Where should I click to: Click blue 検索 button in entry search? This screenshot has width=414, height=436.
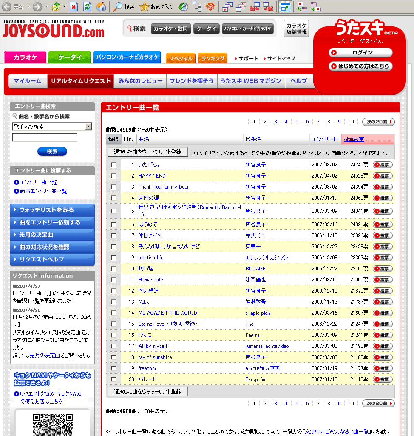click(52, 152)
